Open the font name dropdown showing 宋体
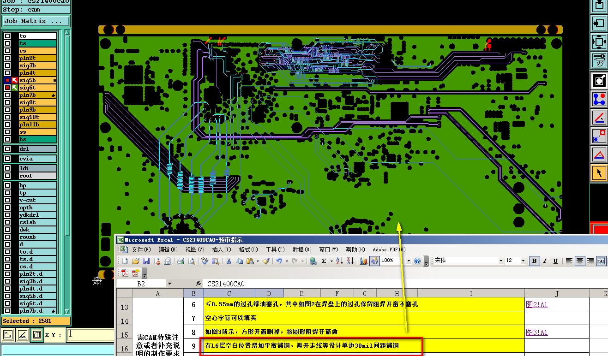608x356 pixels. (x=500, y=261)
